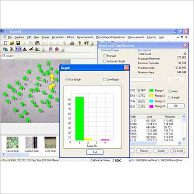Expand the standard toolbar overflow options

(x=92, y=44)
